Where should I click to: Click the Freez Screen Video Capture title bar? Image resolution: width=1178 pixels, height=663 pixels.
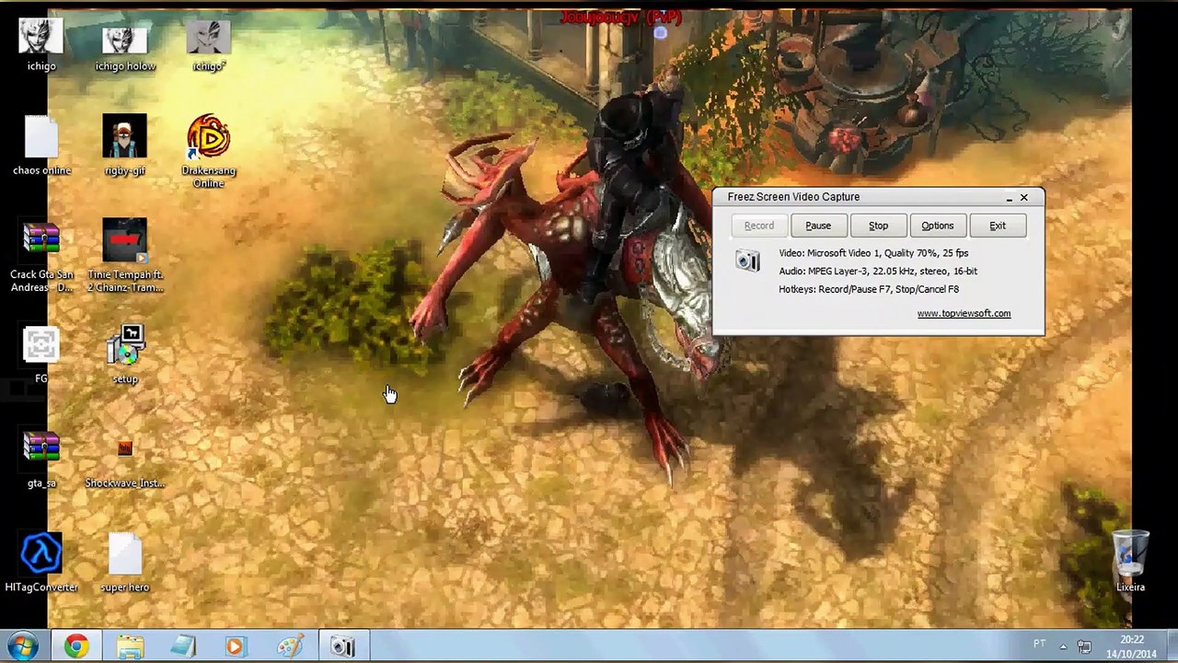pyautogui.click(x=879, y=197)
